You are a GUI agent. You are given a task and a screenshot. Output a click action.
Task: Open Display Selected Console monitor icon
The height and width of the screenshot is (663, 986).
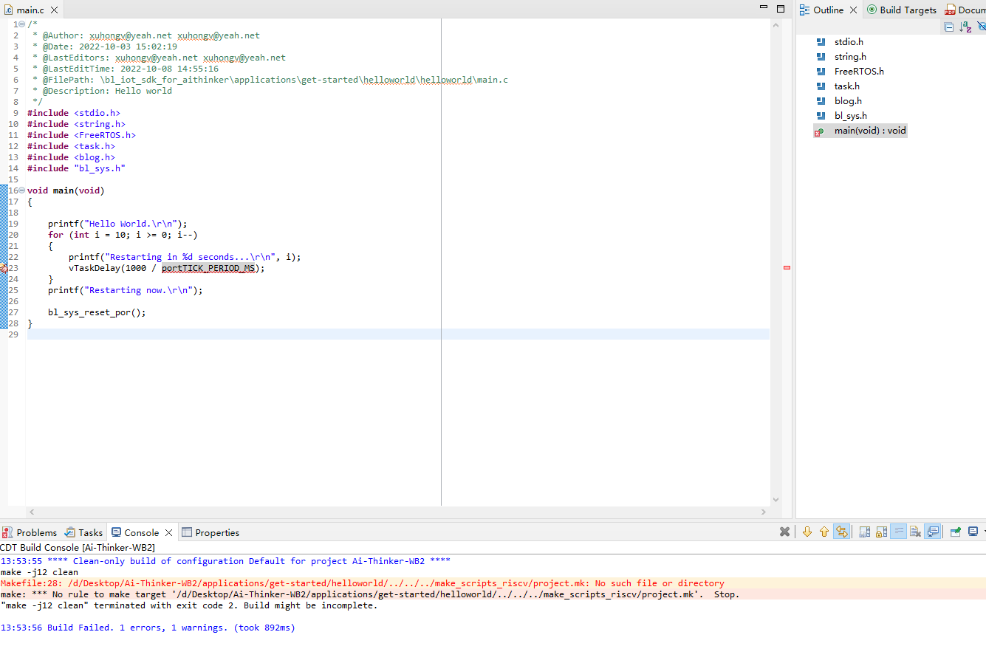pos(973,532)
